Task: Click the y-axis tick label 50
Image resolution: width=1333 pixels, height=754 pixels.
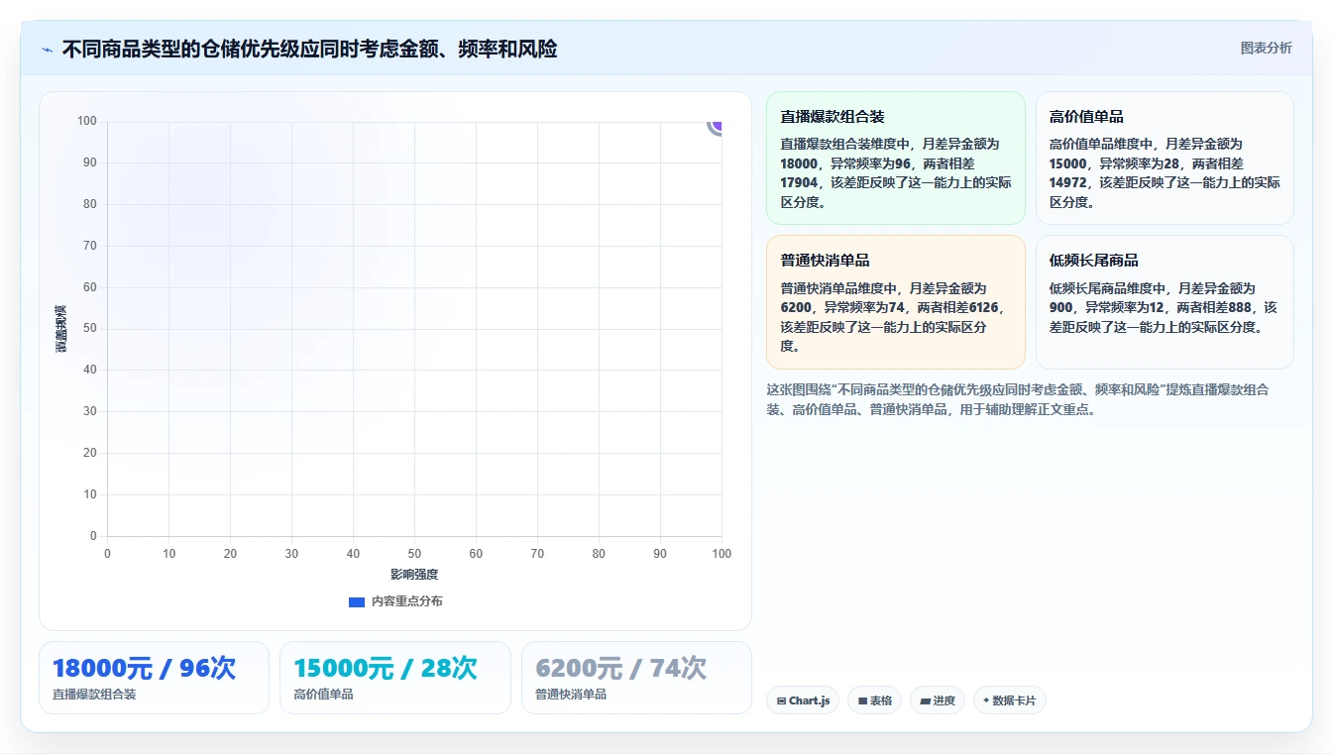Action: pyautogui.click(x=90, y=329)
